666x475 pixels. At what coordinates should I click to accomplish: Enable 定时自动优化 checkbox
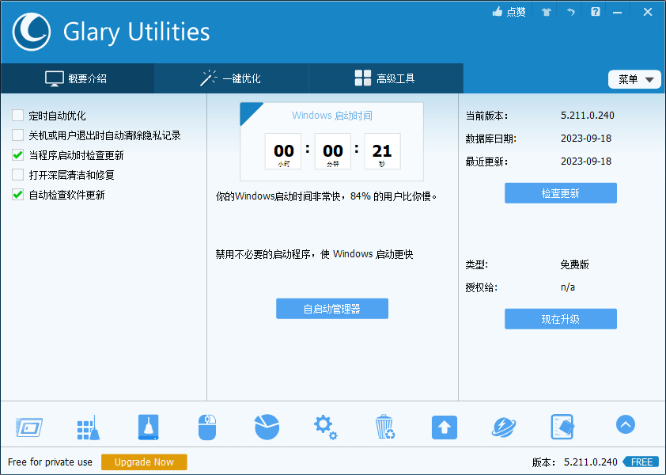click(x=17, y=116)
